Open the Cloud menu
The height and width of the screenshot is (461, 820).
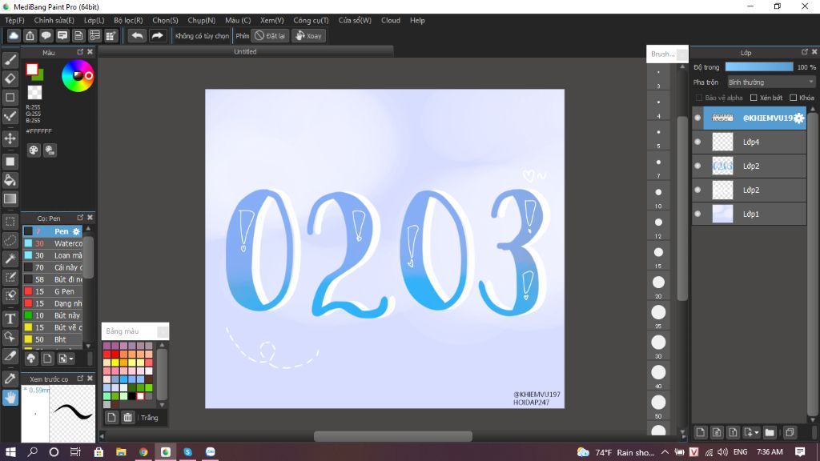click(x=391, y=20)
